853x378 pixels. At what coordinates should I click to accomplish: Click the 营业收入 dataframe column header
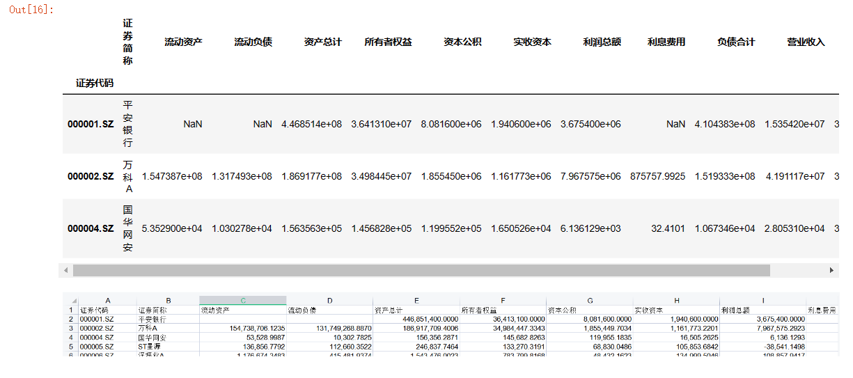click(806, 42)
